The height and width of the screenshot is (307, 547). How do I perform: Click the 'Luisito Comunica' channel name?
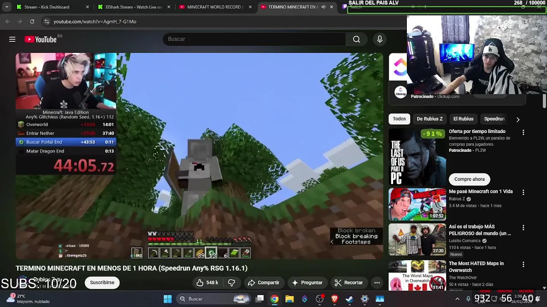[x=465, y=241]
